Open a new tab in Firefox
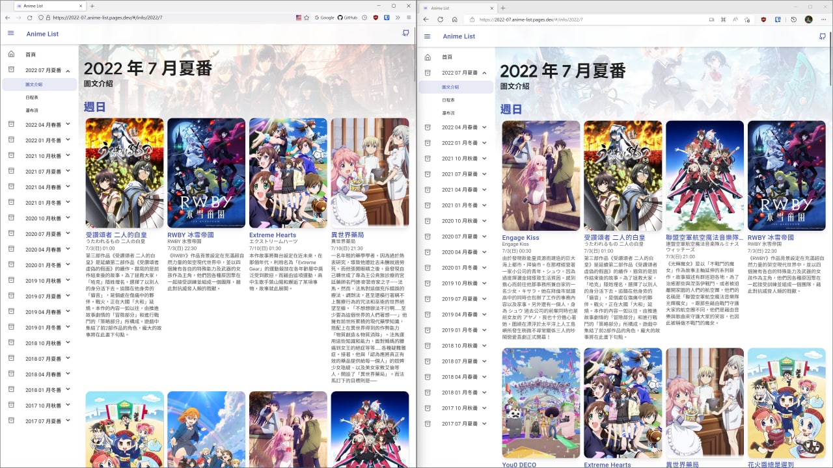This screenshot has width=833, height=468. tap(92, 6)
